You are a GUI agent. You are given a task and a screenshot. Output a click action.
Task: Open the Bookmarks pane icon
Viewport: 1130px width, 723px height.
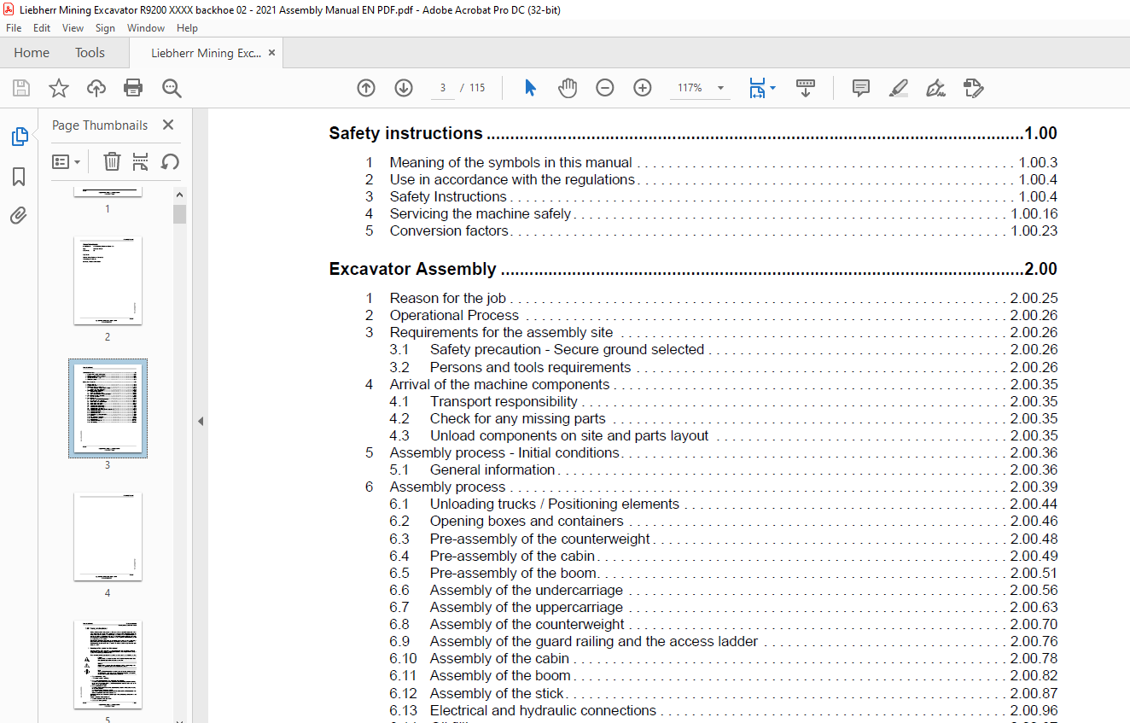pyautogui.click(x=19, y=177)
